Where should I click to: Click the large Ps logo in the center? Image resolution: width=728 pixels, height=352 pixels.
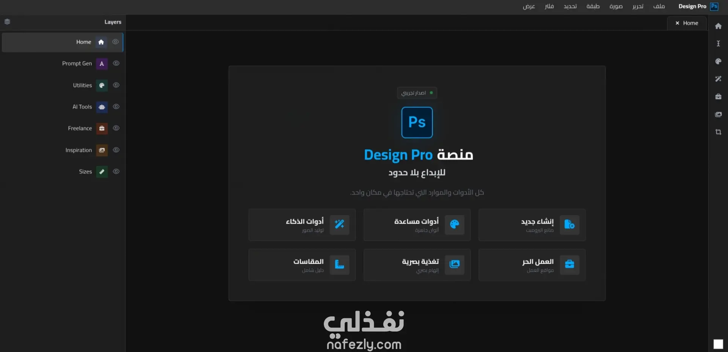coord(417,123)
